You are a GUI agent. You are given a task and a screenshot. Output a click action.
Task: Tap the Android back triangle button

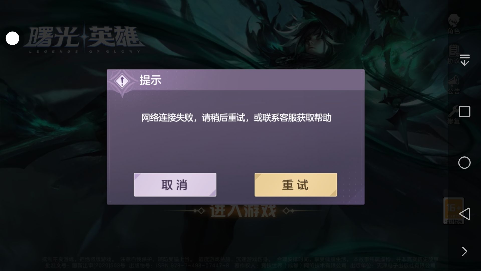[x=465, y=214]
